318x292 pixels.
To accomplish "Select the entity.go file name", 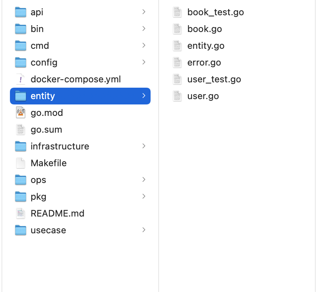I will pyautogui.click(x=206, y=46).
